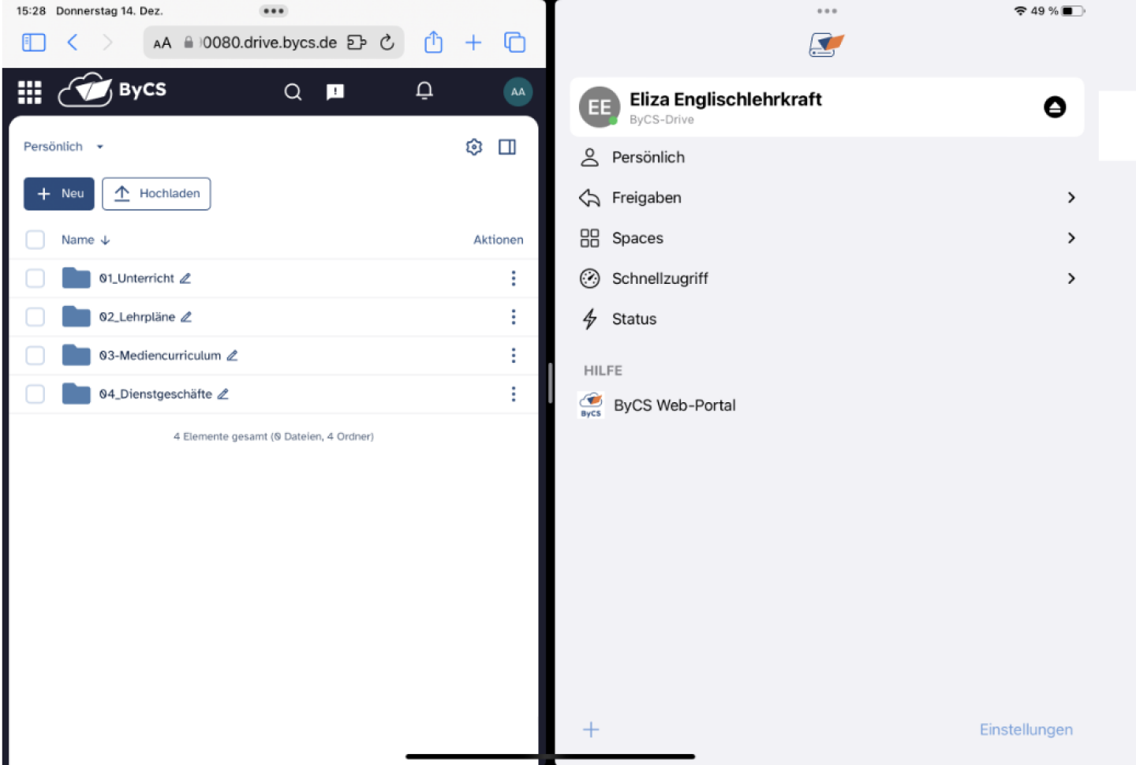This screenshot has height=765, width=1136.
Task: Click the feedback/report icon in the top bar
Action: pyautogui.click(x=334, y=91)
